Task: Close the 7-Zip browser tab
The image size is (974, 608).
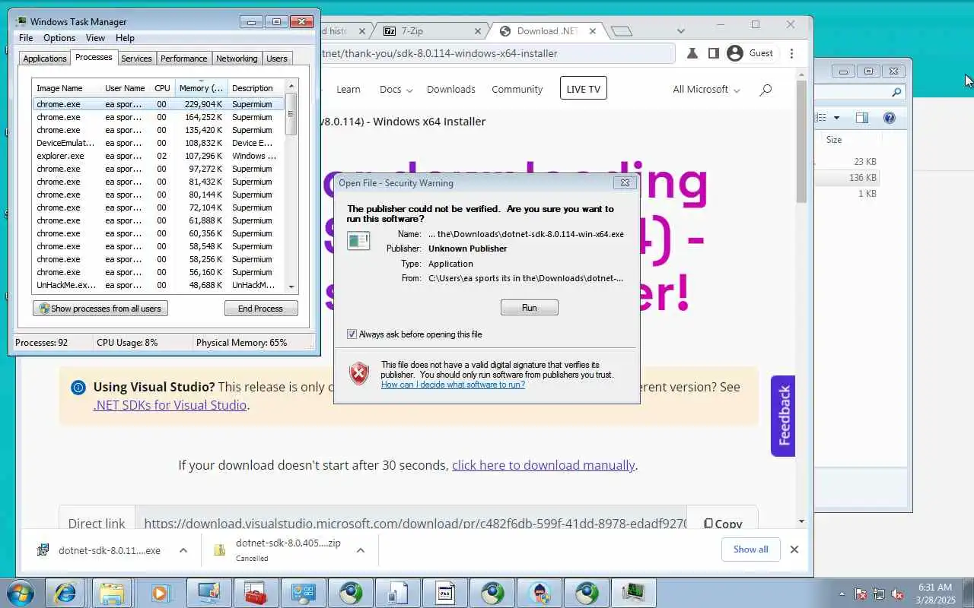Action: coord(478,31)
